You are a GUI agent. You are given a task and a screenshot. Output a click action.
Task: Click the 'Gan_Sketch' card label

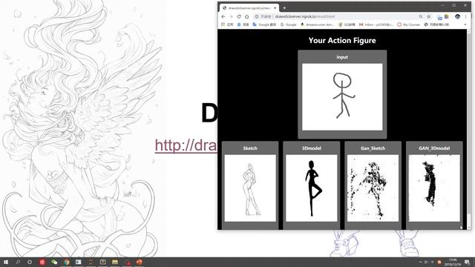(373, 148)
